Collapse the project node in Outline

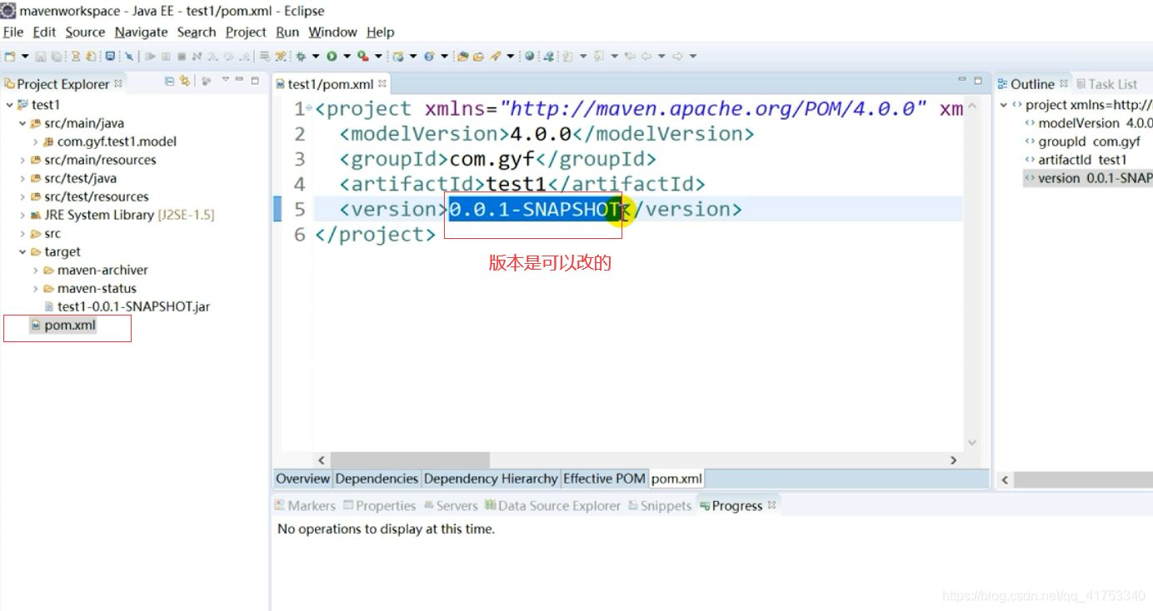click(1004, 105)
